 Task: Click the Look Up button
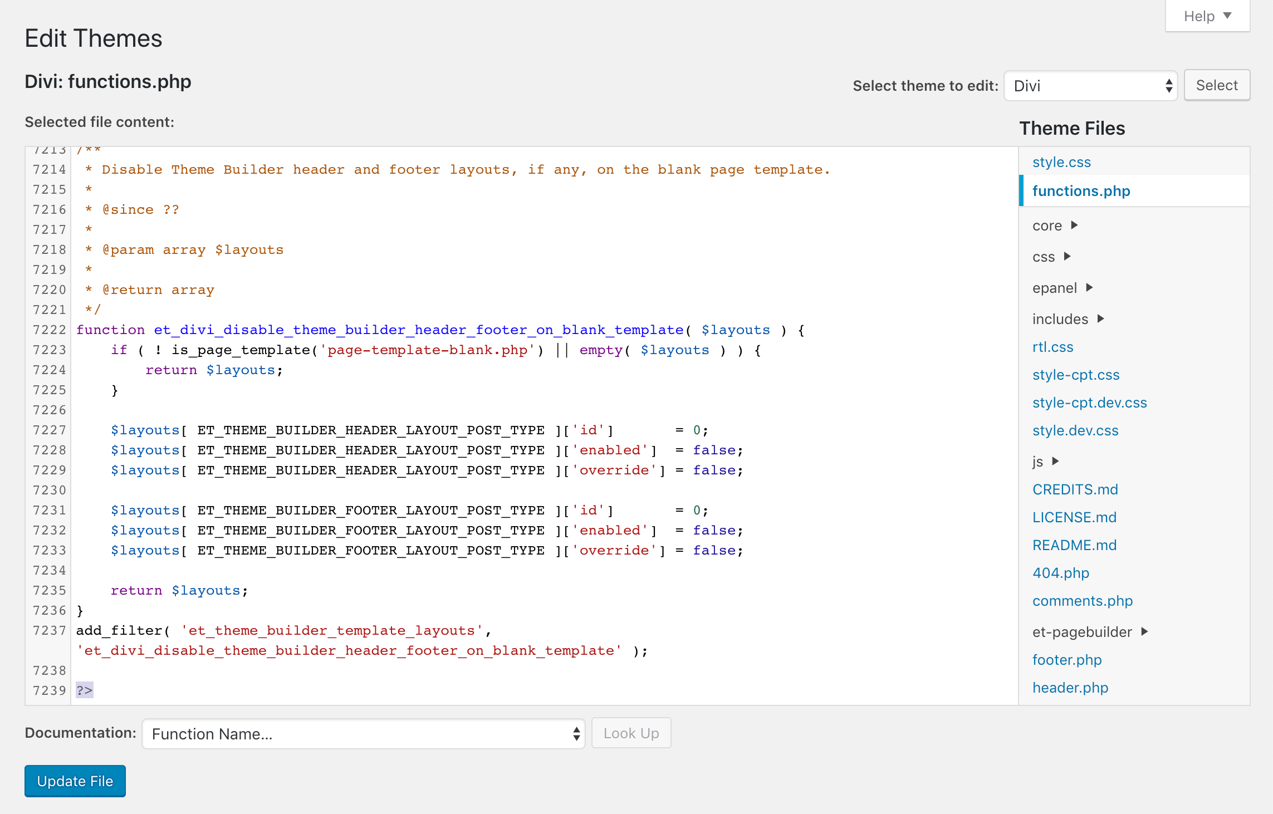tap(631, 733)
